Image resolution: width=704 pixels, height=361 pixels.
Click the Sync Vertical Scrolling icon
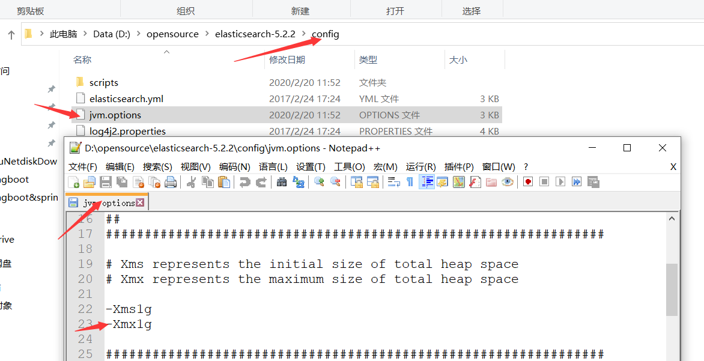coord(356,182)
